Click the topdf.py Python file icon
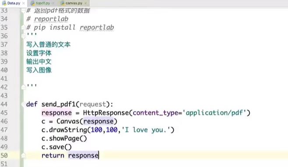The height and width of the screenshot is (167, 288). [x=33, y=3]
